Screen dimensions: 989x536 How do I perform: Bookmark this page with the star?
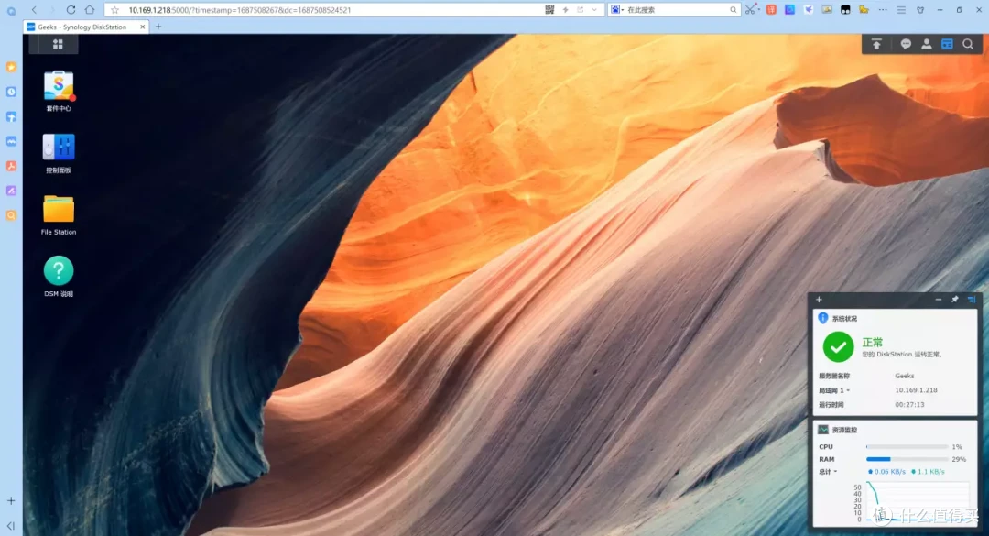click(x=114, y=10)
